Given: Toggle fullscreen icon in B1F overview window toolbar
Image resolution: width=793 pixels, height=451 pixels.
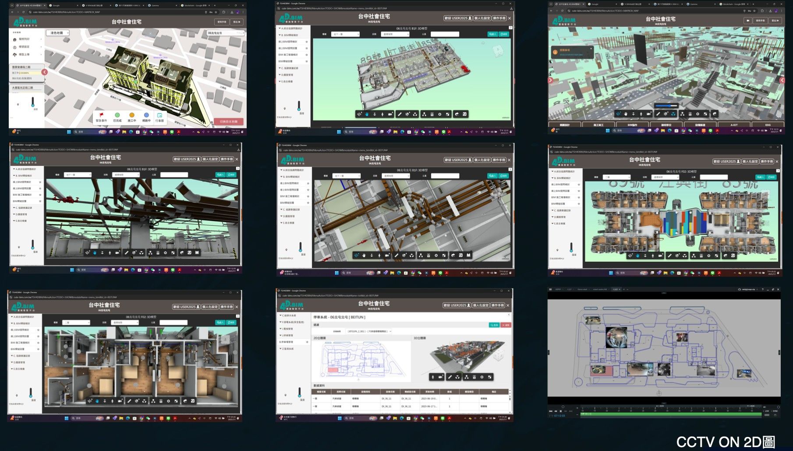Looking at the screenshot, I should point(447,114).
